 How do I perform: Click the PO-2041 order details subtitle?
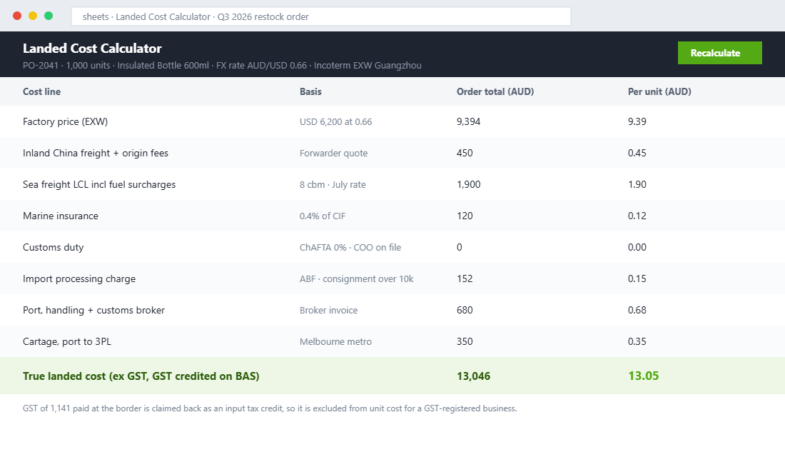[222, 66]
